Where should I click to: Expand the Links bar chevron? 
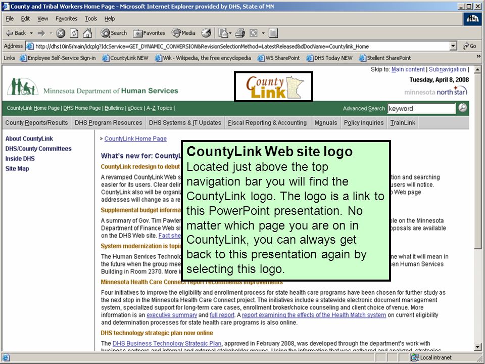pyautogui.click(x=478, y=56)
